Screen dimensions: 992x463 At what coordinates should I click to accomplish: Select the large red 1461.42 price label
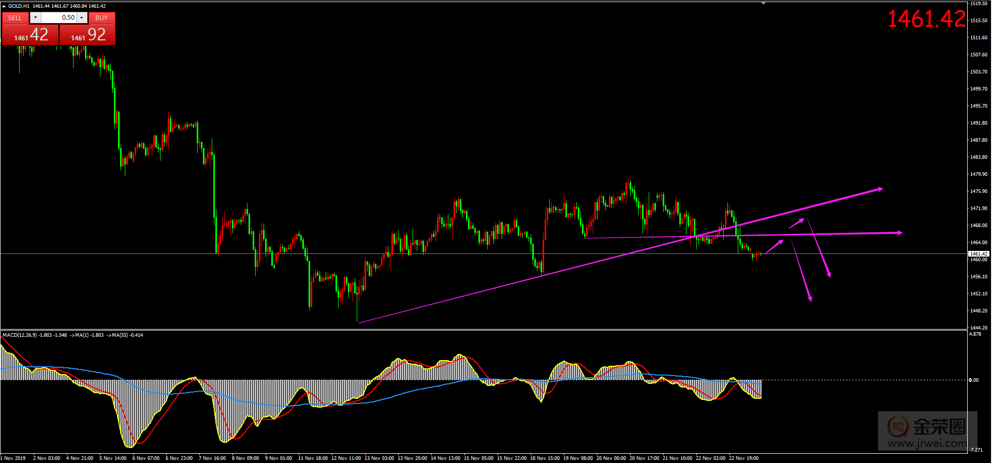926,19
